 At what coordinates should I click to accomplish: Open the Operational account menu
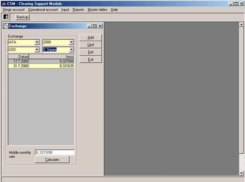[43, 10]
